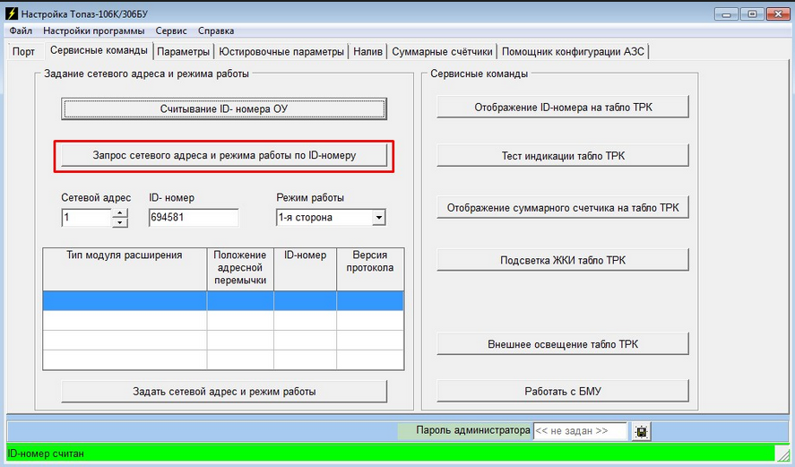Click Внешнее освещение табло ТРК button
The width and height of the screenshot is (795, 467).
point(563,344)
